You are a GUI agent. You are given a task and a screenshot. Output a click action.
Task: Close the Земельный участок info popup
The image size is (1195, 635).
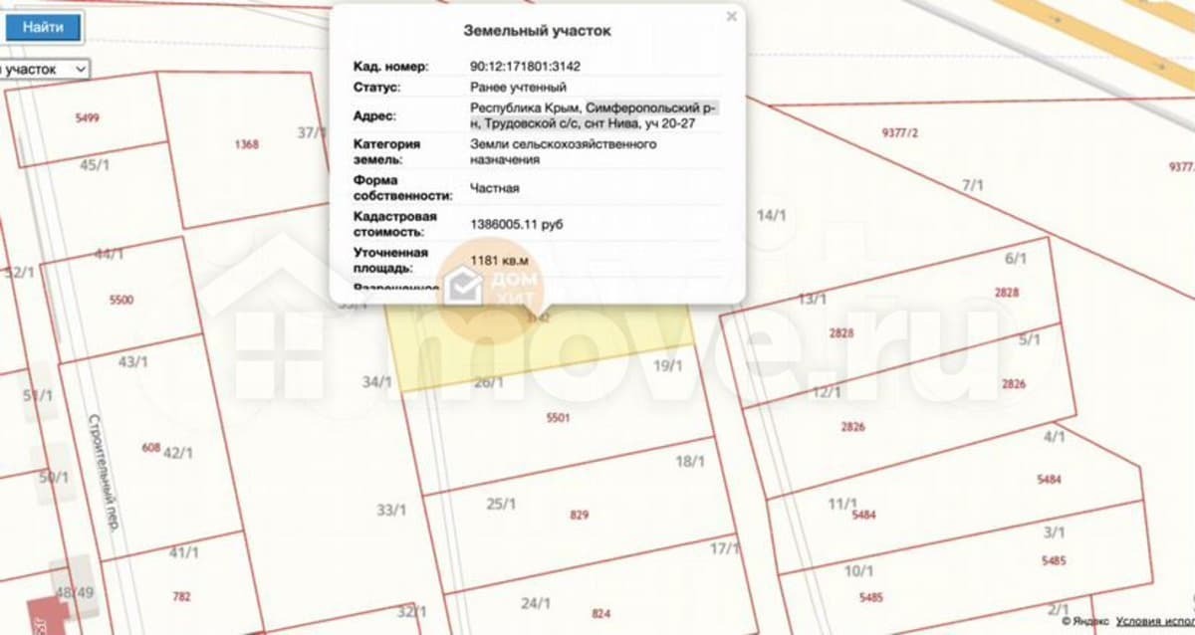(x=732, y=17)
